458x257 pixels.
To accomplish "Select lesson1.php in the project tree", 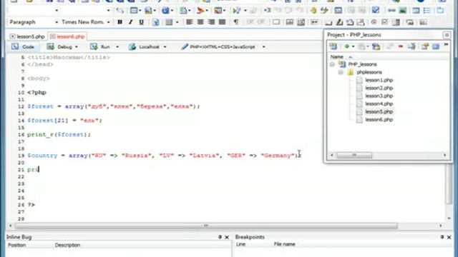I will point(379,80).
